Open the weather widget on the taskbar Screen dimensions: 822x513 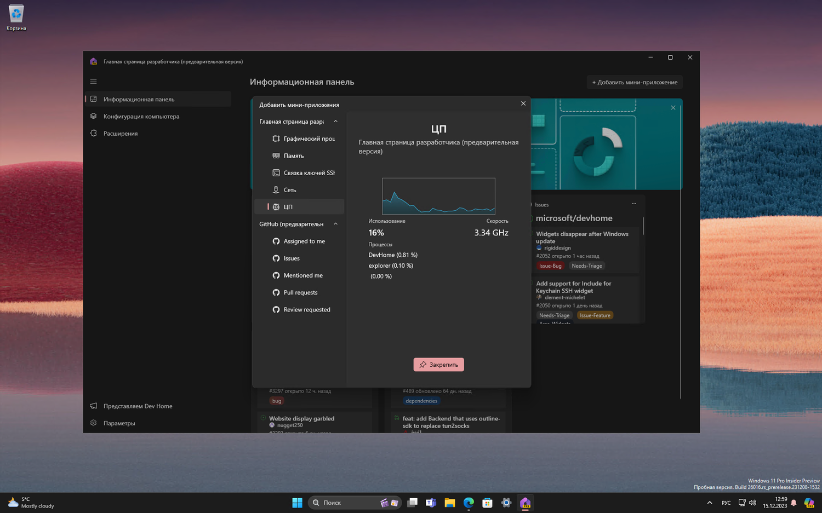pos(31,503)
